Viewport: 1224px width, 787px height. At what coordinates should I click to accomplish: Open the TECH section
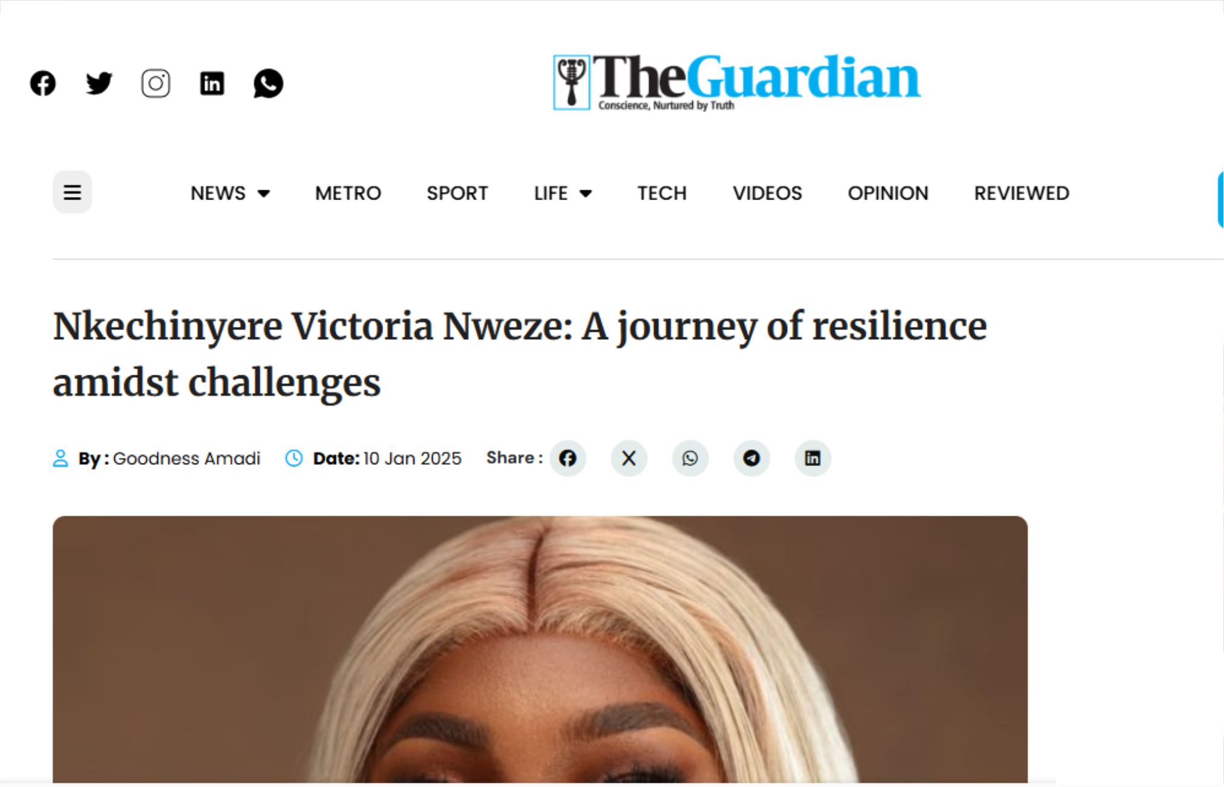662,193
